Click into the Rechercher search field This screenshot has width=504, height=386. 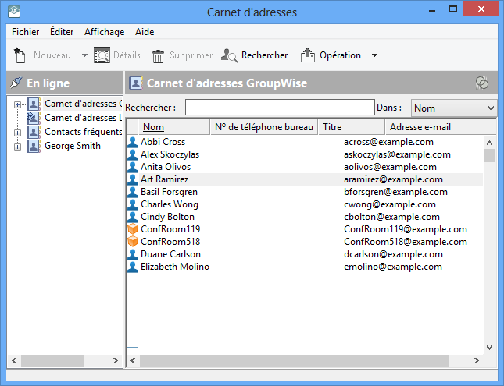[280, 107]
